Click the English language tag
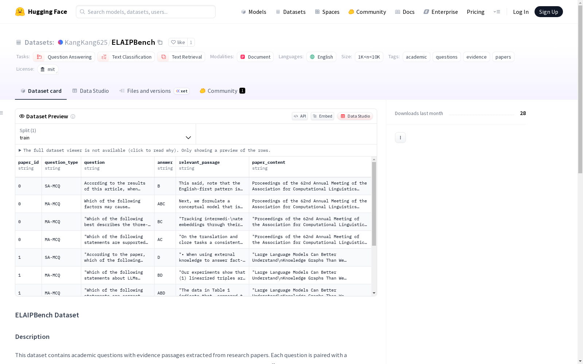Image resolution: width=583 pixels, height=364 pixels. 321,57
